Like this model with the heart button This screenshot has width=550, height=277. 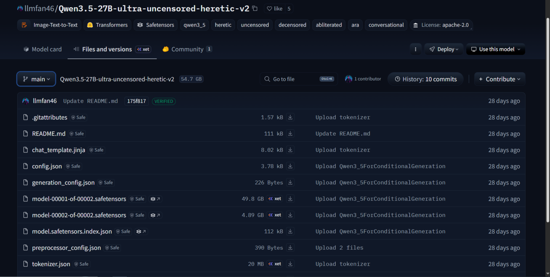(275, 9)
